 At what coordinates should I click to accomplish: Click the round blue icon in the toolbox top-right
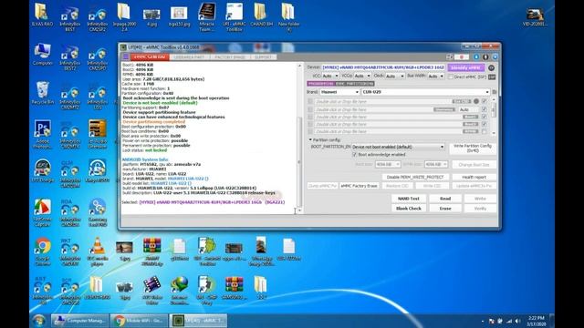476,56
